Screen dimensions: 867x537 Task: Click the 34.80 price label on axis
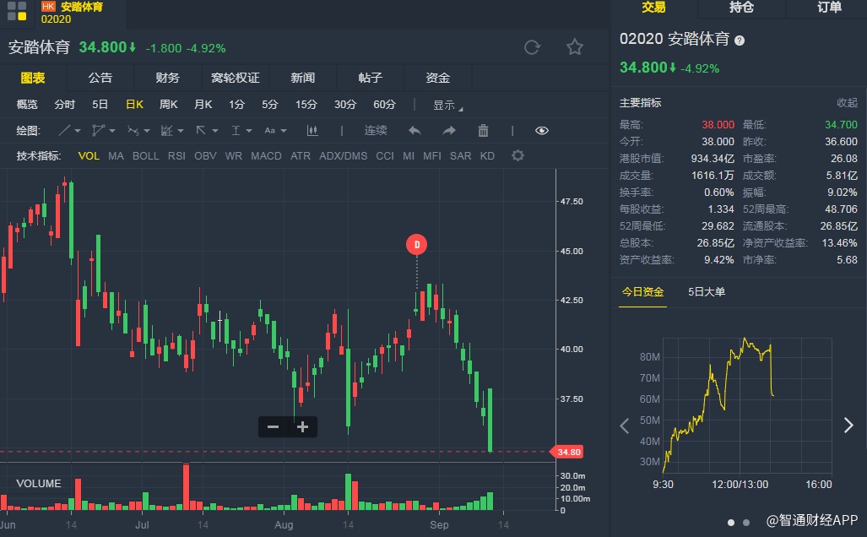pyautogui.click(x=567, y=453)
